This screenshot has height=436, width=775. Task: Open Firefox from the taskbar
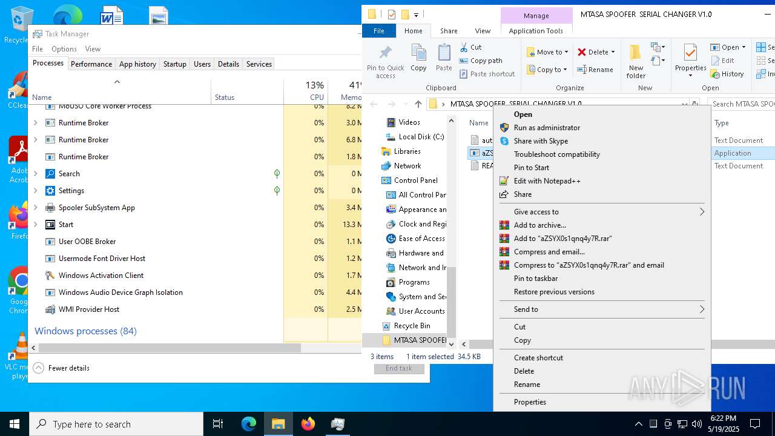[x=308, y=424]
